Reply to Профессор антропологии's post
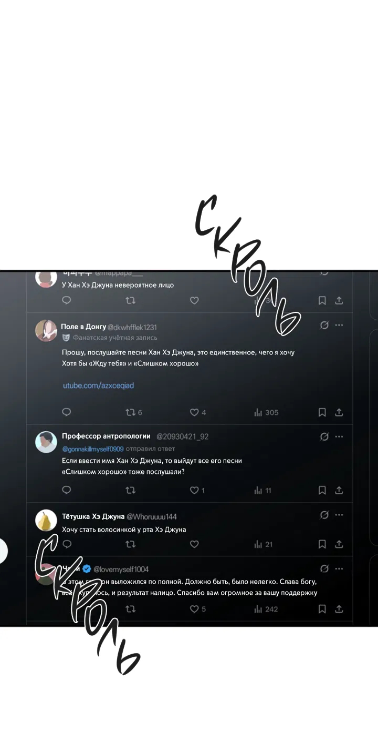Image resolution: width=378 pixels, height=742 pixels. pos(67,490)
